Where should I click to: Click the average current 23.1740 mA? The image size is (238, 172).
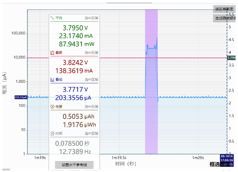[76, 36]
